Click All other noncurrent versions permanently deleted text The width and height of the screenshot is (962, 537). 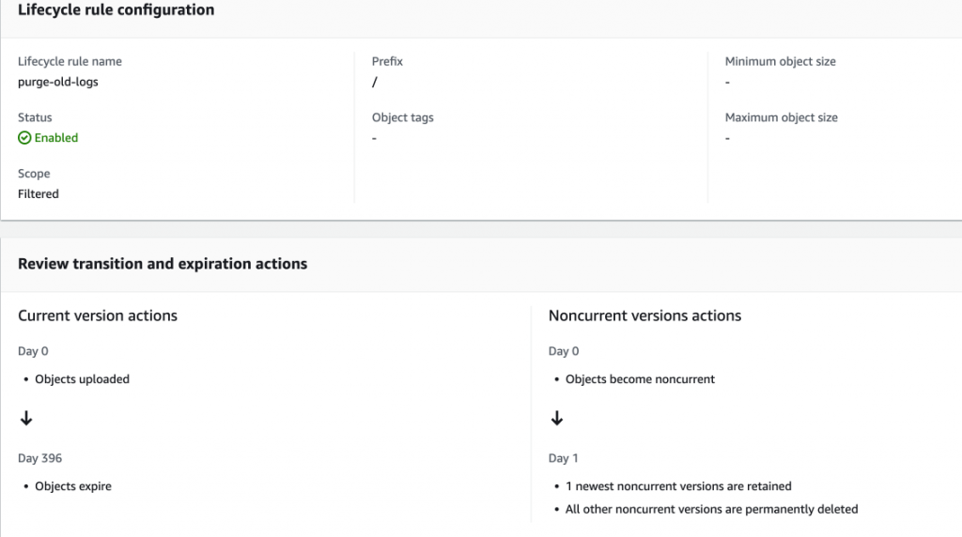[711, 509]
